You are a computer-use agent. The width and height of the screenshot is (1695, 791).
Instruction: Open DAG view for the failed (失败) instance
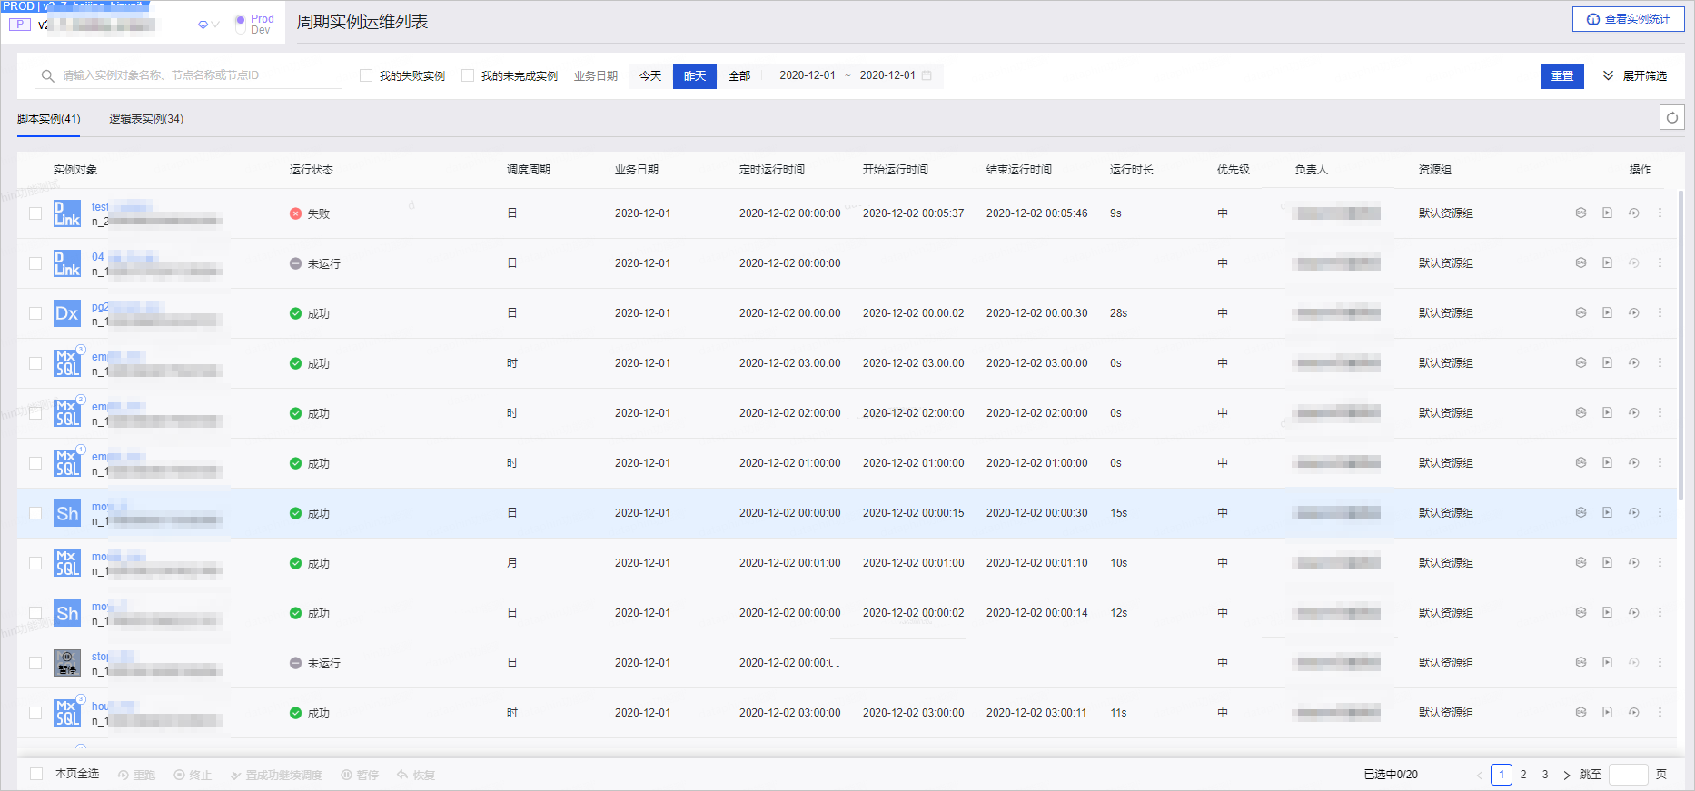click(1581, 213)
